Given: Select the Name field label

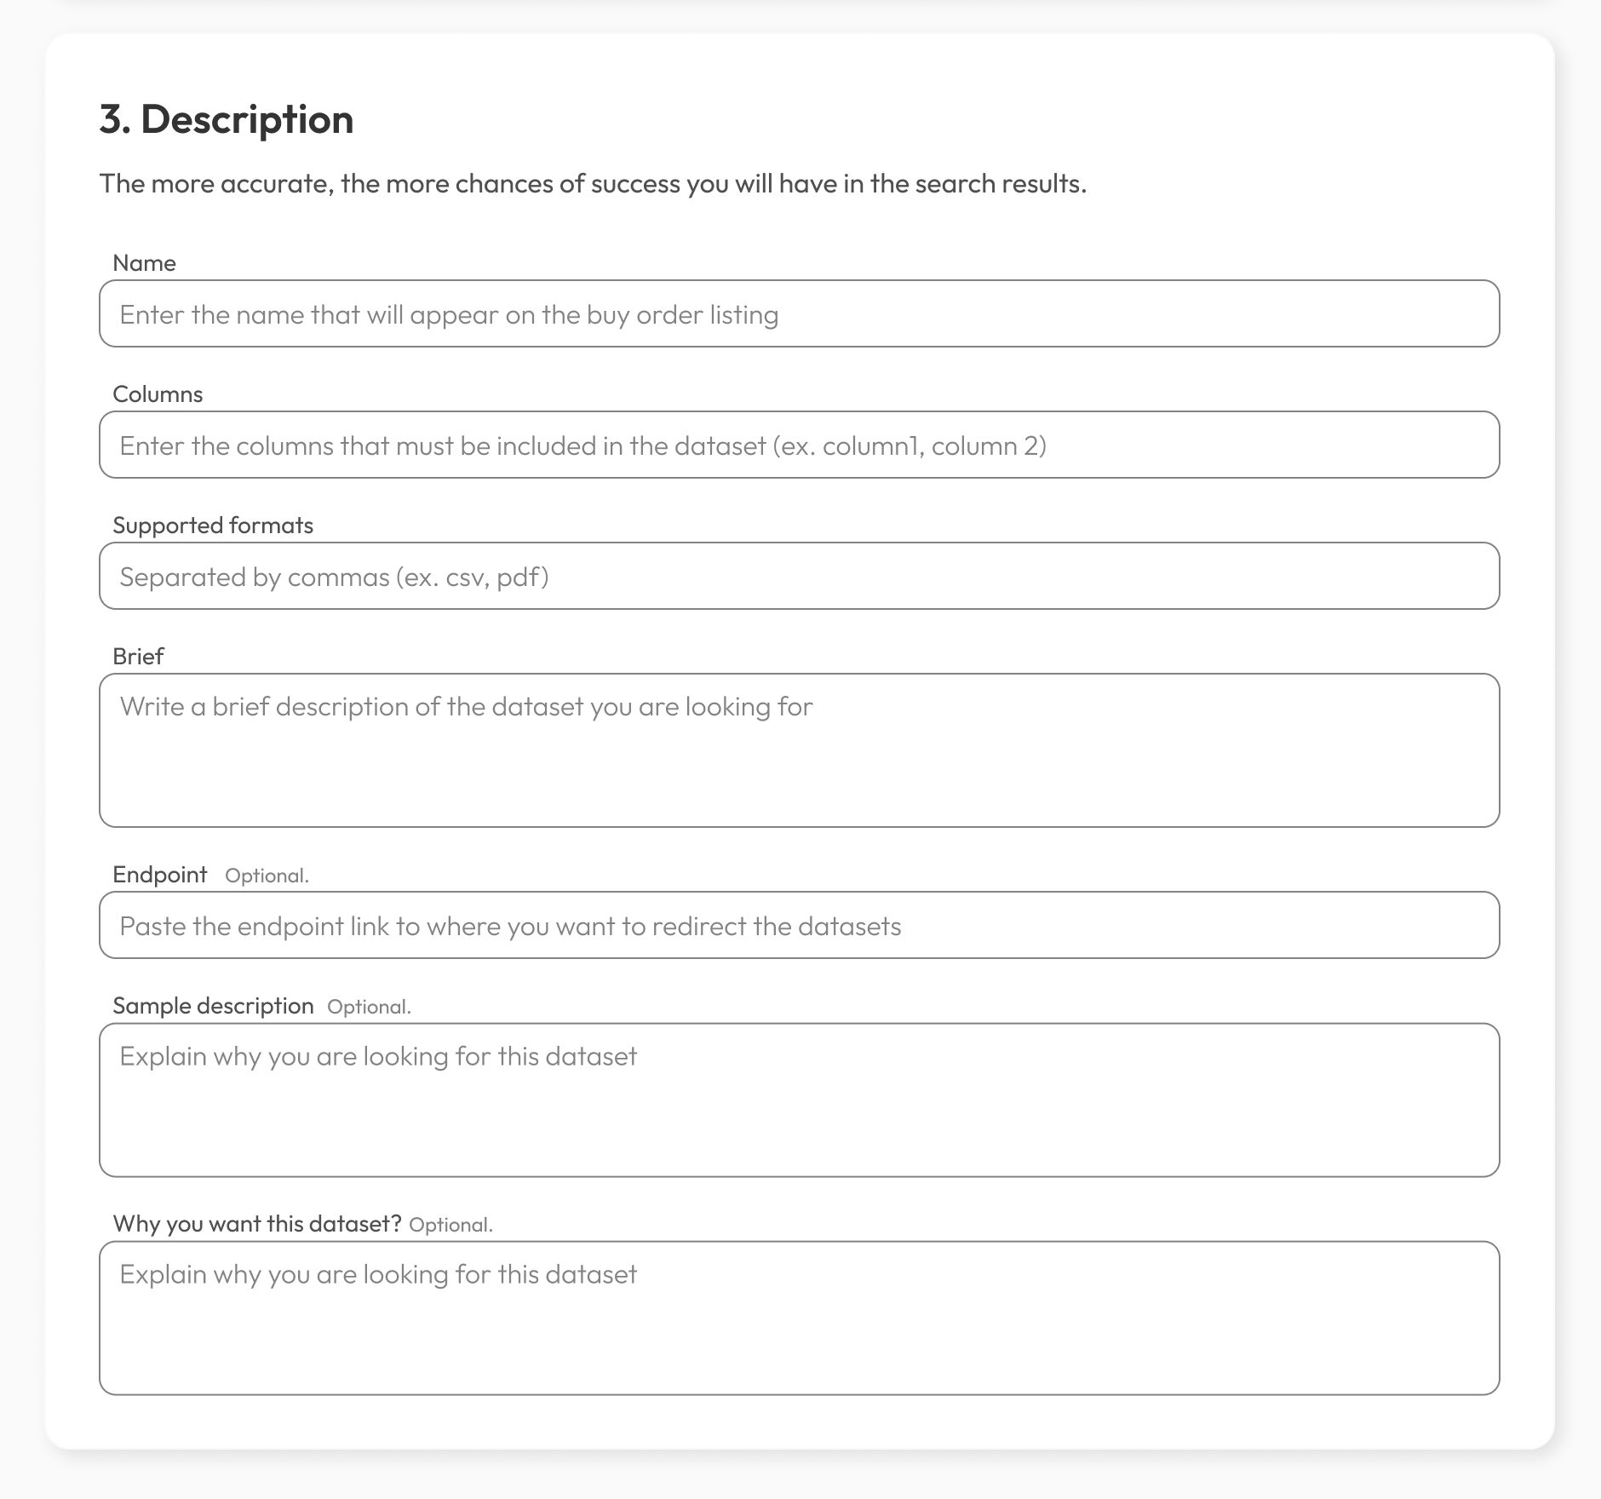Looking at the screenshot, I should pyautogui.click(x=144, y=262).
